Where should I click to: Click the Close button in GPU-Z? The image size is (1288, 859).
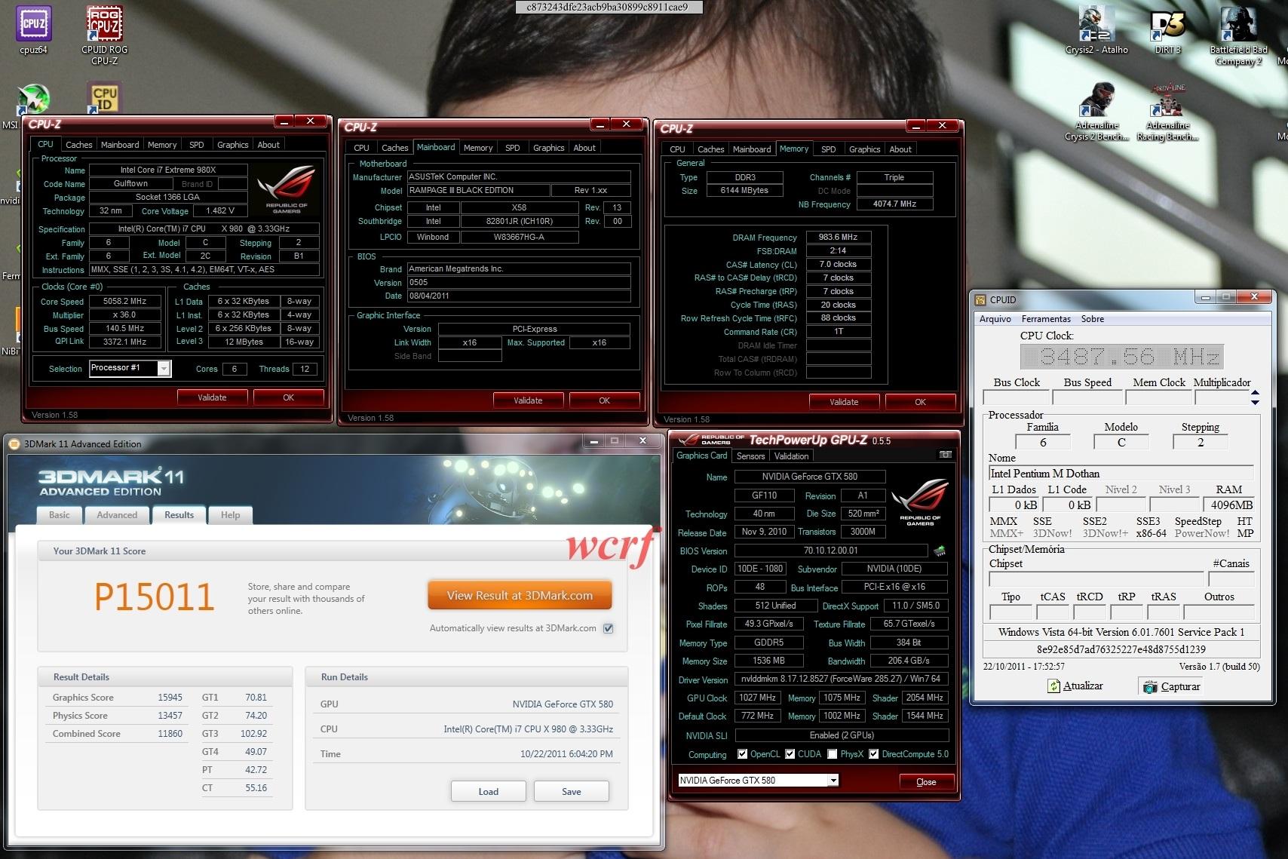(x=926, y=781)
